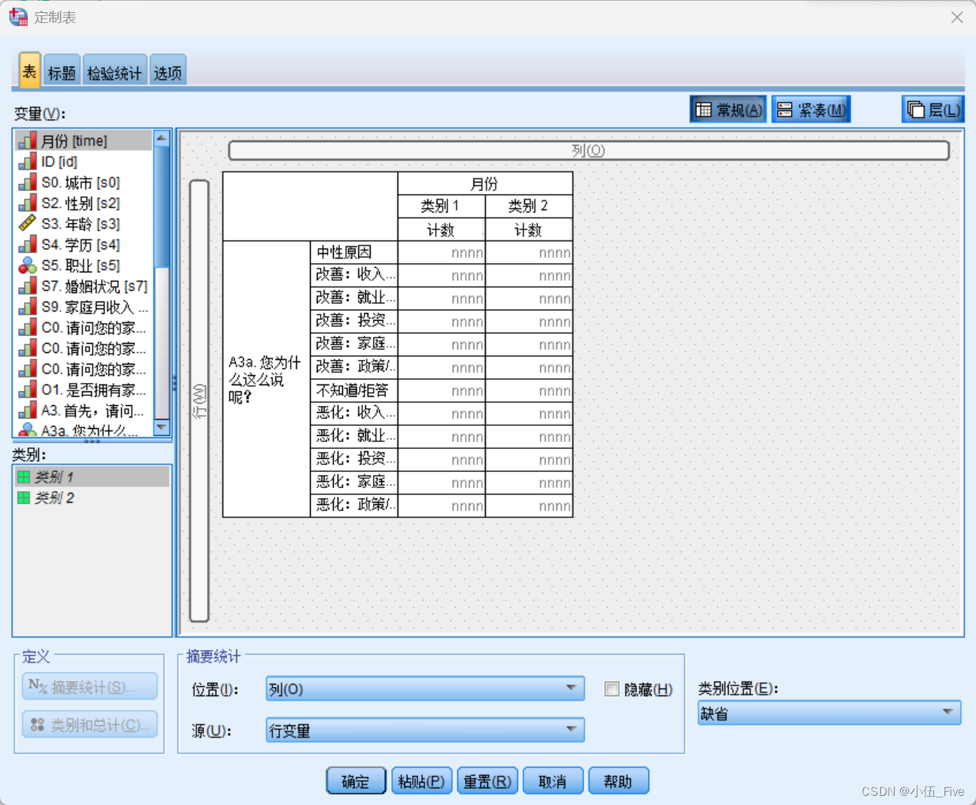Click the 粘贴(P) button
976x805 pixels.
(x=421, y=781)
